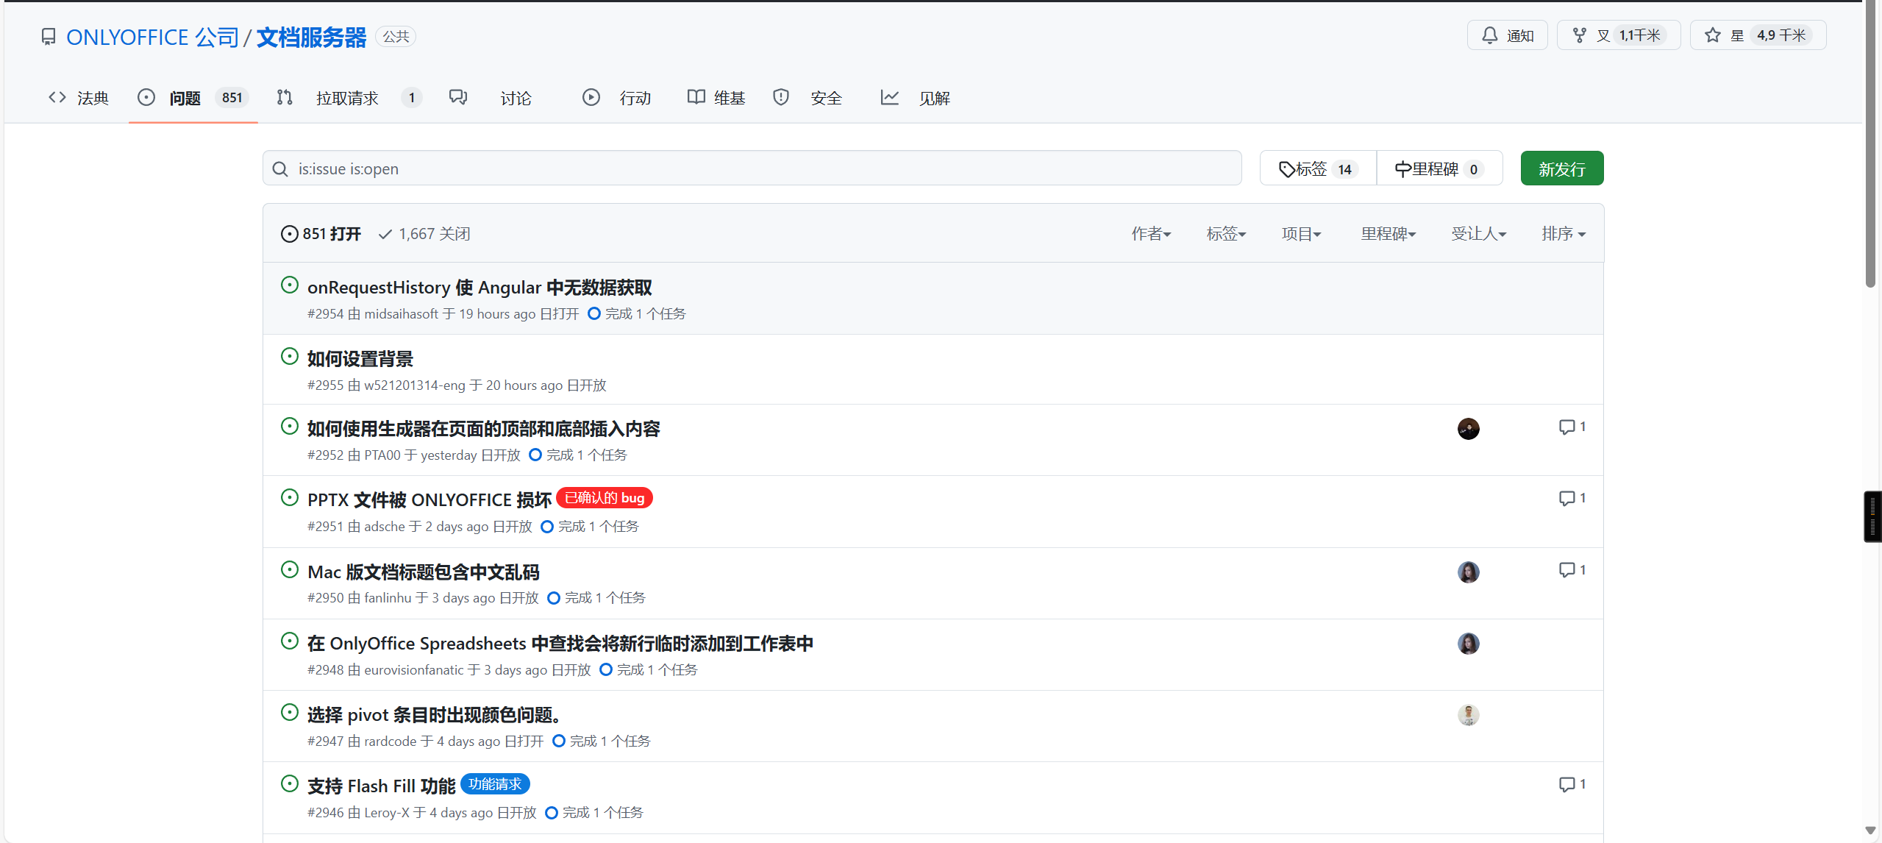Click the red 已确认的 bug label
1882x843 pixels.
[605, 498]
